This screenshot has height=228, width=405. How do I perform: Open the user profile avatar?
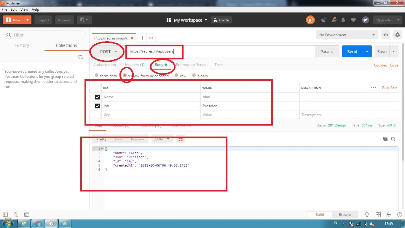[x=365, y=20]
